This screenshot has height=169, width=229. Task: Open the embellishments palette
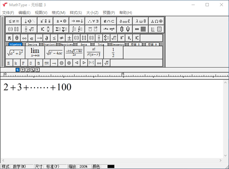pyautogui.click(x=45, y=21)
